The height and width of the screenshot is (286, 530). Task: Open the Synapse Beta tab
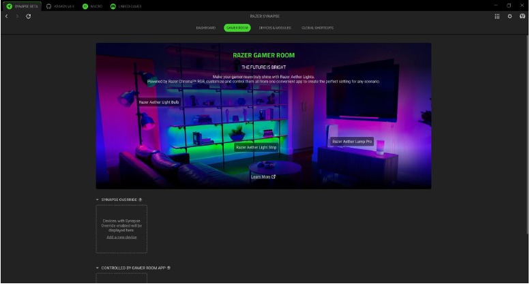(22, 6)
